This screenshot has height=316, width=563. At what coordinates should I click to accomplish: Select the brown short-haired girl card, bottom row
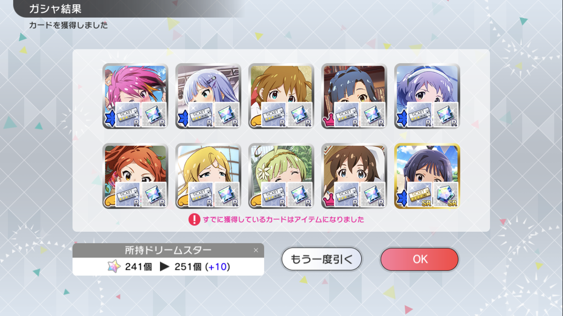pyautogui.click(x=355, y=176)
